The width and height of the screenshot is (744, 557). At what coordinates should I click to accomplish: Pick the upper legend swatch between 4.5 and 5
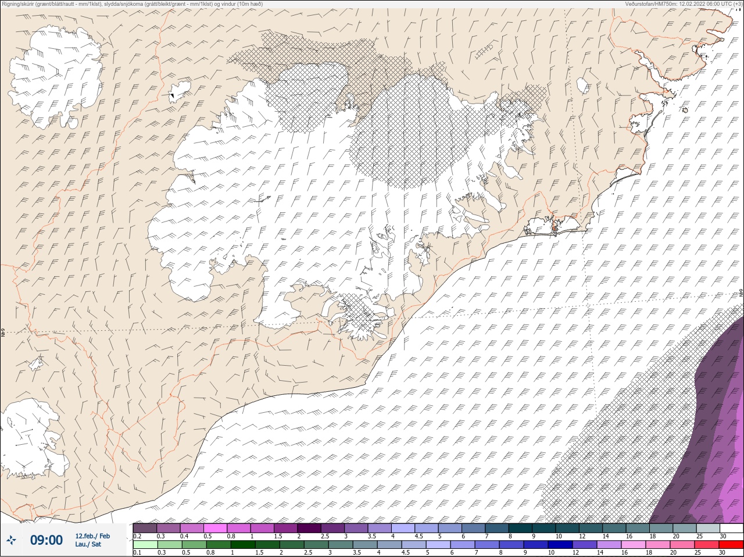pyautogui.click(x=427, y=528)
